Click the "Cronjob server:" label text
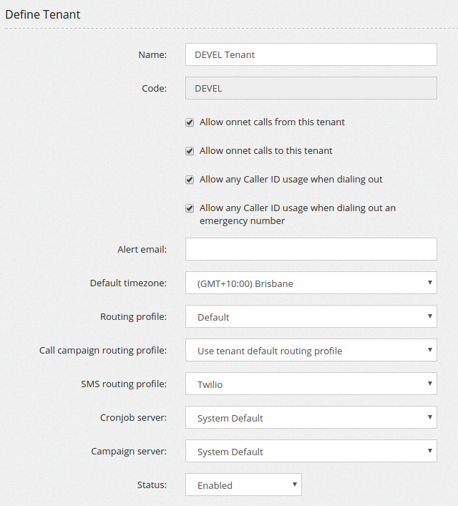The width and height of the screenshot is (458, 506). (133, 417)
